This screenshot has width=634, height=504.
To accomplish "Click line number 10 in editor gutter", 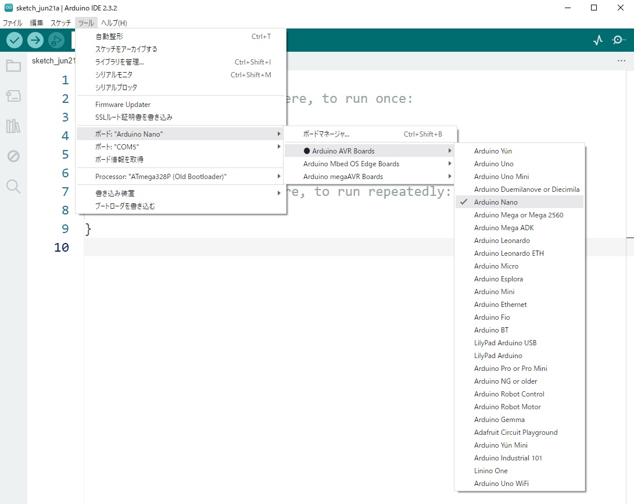I will (62, 247).
